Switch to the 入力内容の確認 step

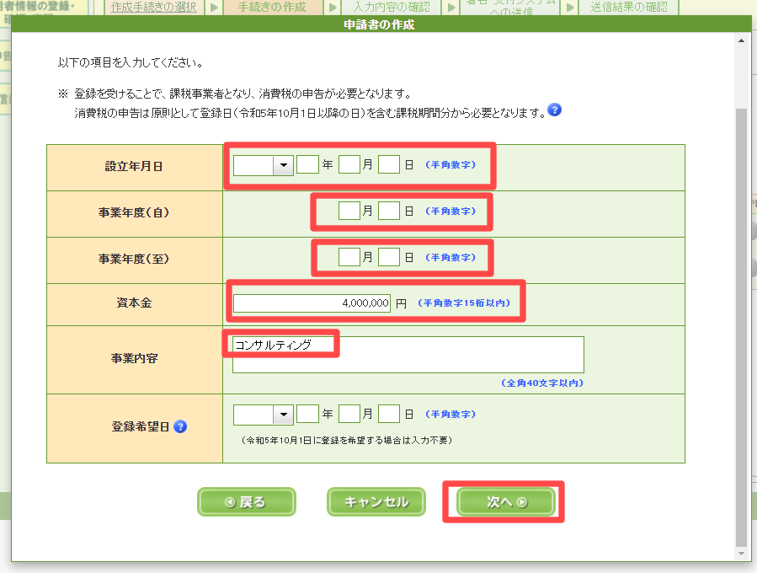click(x=391, y=7)
